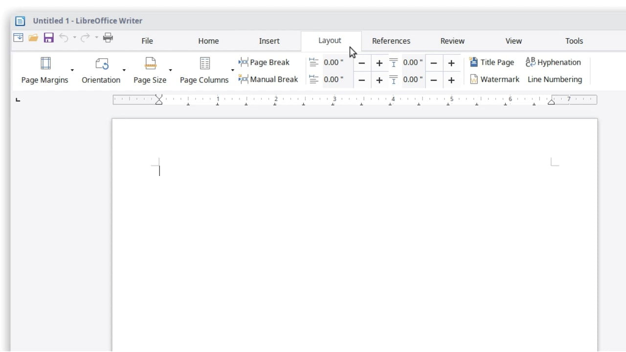Viewport: 626px width, 352px height.
Task: Decrease upper paragraph spacing with minus
Action: pyautogui.click(x=434, y=63)
